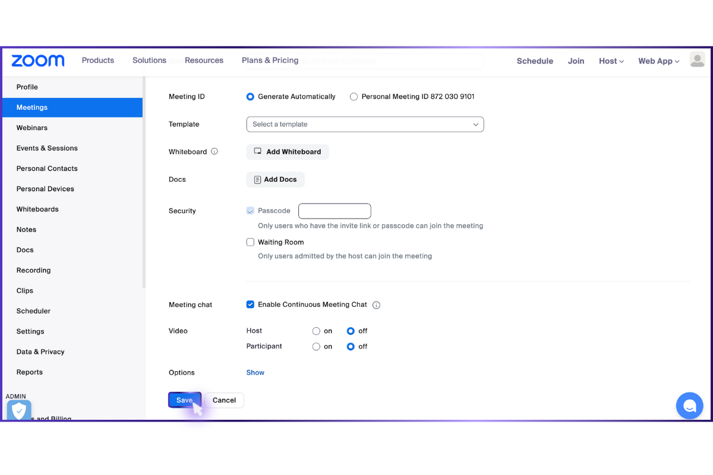
Task: Click Schedule in the top bar
Action: tap(535, 61)
